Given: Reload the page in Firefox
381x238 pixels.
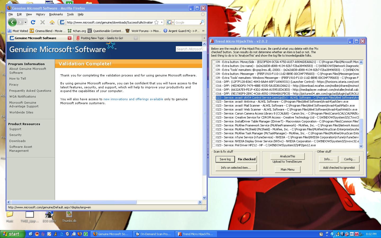Looking at the screenshot, I should (x=33, y=22).
